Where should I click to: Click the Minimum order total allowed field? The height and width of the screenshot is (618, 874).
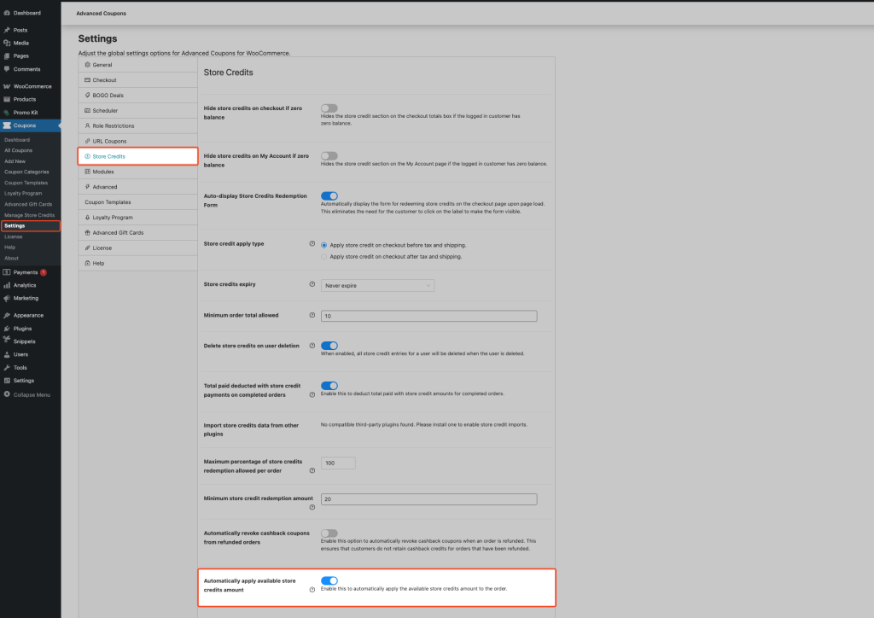pyautogui.click(x=429, y=316)
